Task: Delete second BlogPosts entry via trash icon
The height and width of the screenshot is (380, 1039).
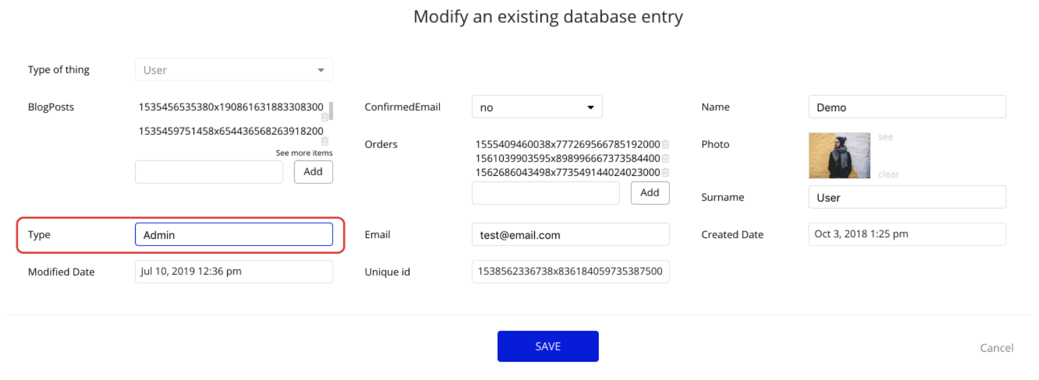Action: pyautogui.click(x=324, y=141)
